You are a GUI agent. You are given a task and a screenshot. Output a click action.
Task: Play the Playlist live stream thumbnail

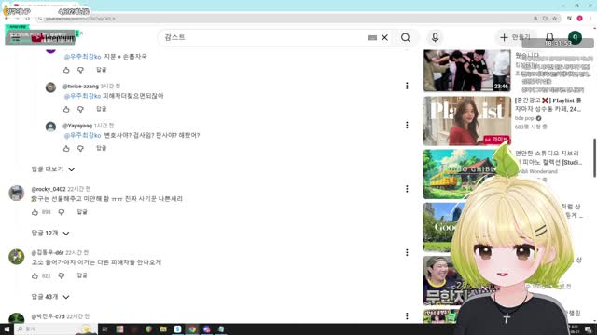466,121
